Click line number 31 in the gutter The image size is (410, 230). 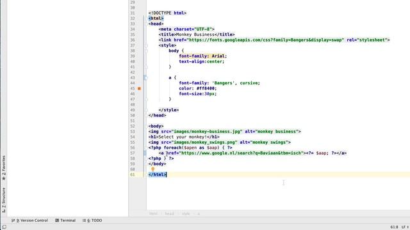pyautogui.click(x=133, y=13)
